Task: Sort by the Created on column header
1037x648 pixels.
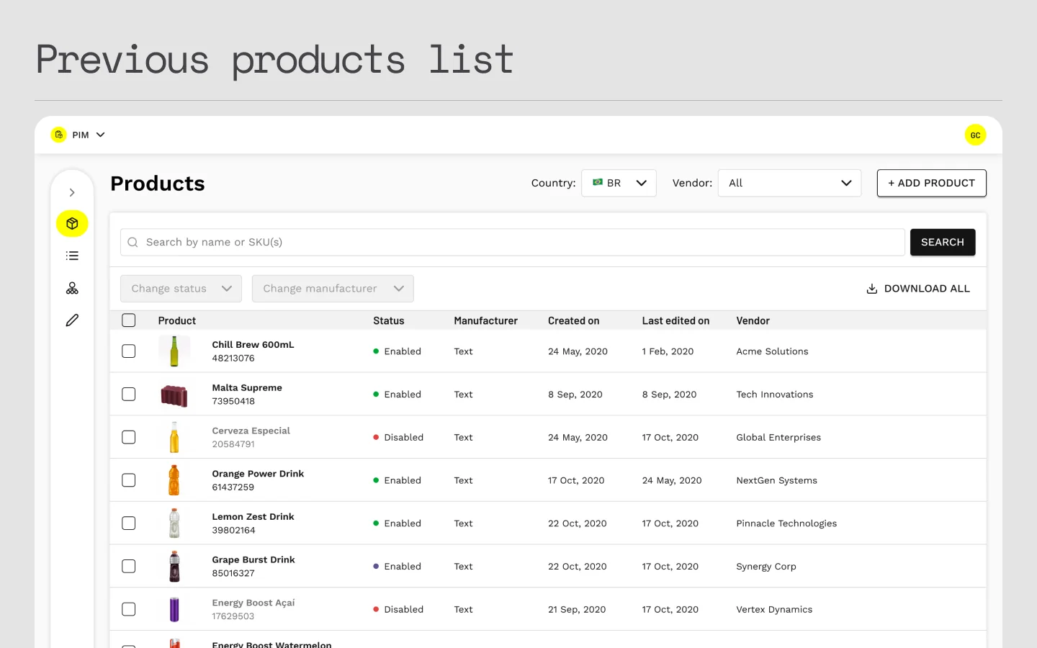Action: pos(574,321)
